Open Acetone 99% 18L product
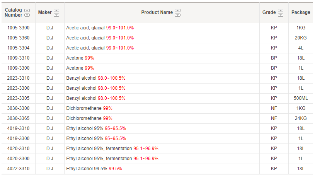315x176 pixels. tap(80, 58)
